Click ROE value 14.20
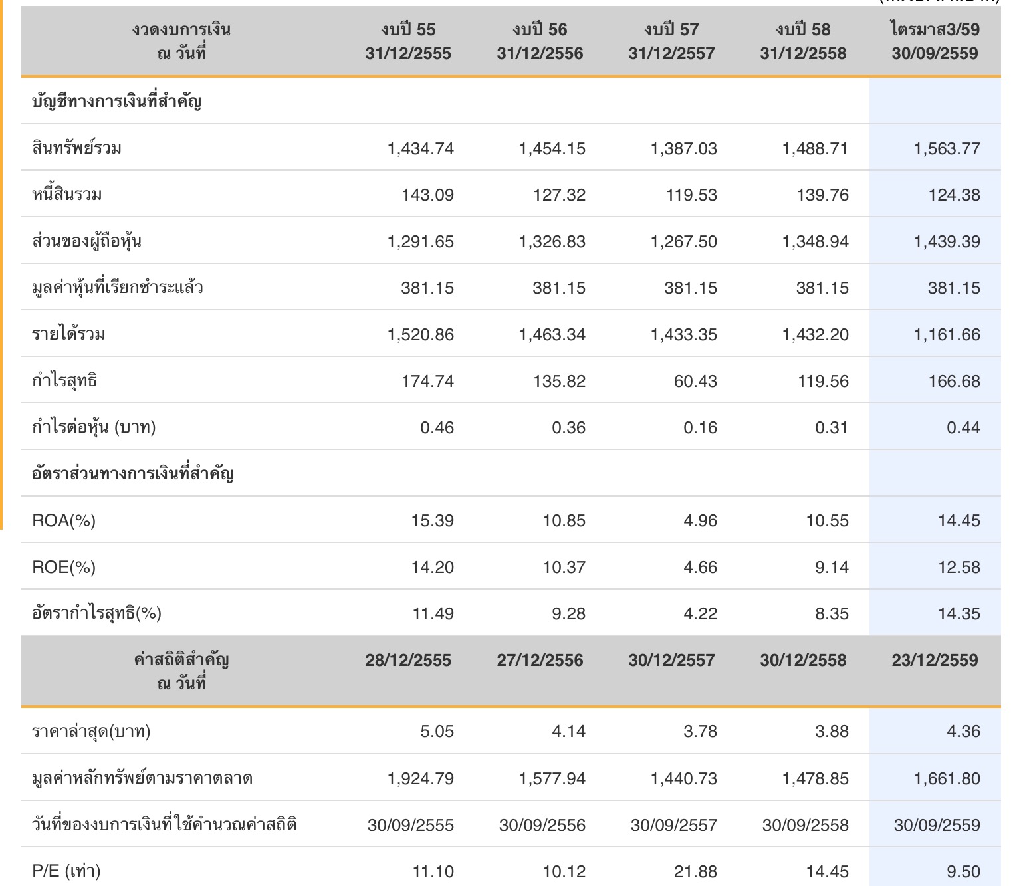Screen dimensions: 1021x886 point(433,567)
